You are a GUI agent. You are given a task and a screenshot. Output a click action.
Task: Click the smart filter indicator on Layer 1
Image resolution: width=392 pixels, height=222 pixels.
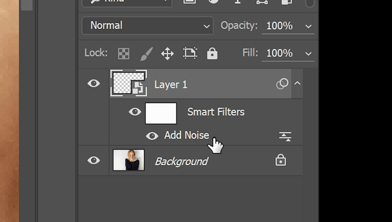point(282,84)
